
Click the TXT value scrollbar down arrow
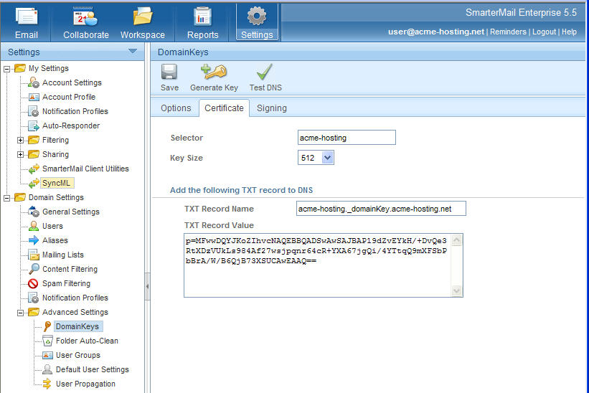click(x=456, y=291)
